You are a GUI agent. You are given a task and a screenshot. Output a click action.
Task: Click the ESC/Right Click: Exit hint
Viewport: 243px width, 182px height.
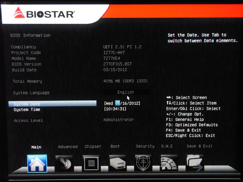(190, 136)
